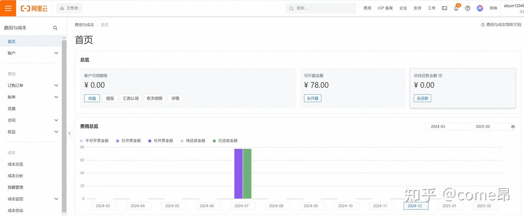Click the 去还款 button
Viewport: 524px width, 216px height.
422,98
